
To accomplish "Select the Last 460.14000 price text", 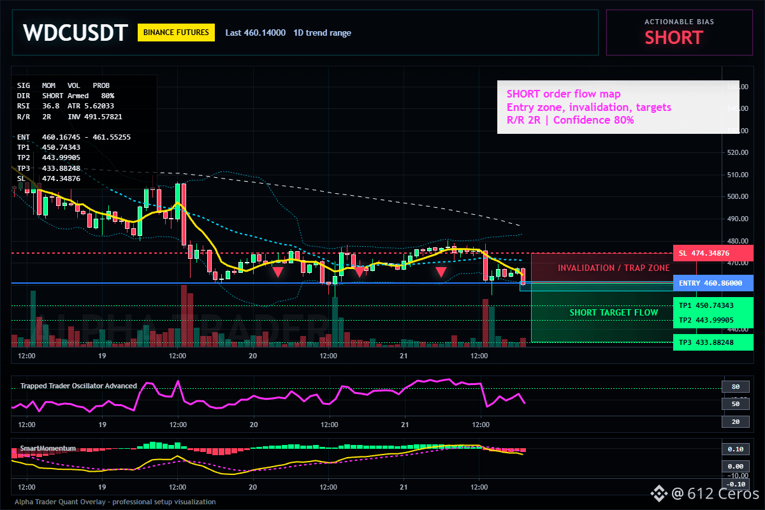I will (x=256, y=33).
